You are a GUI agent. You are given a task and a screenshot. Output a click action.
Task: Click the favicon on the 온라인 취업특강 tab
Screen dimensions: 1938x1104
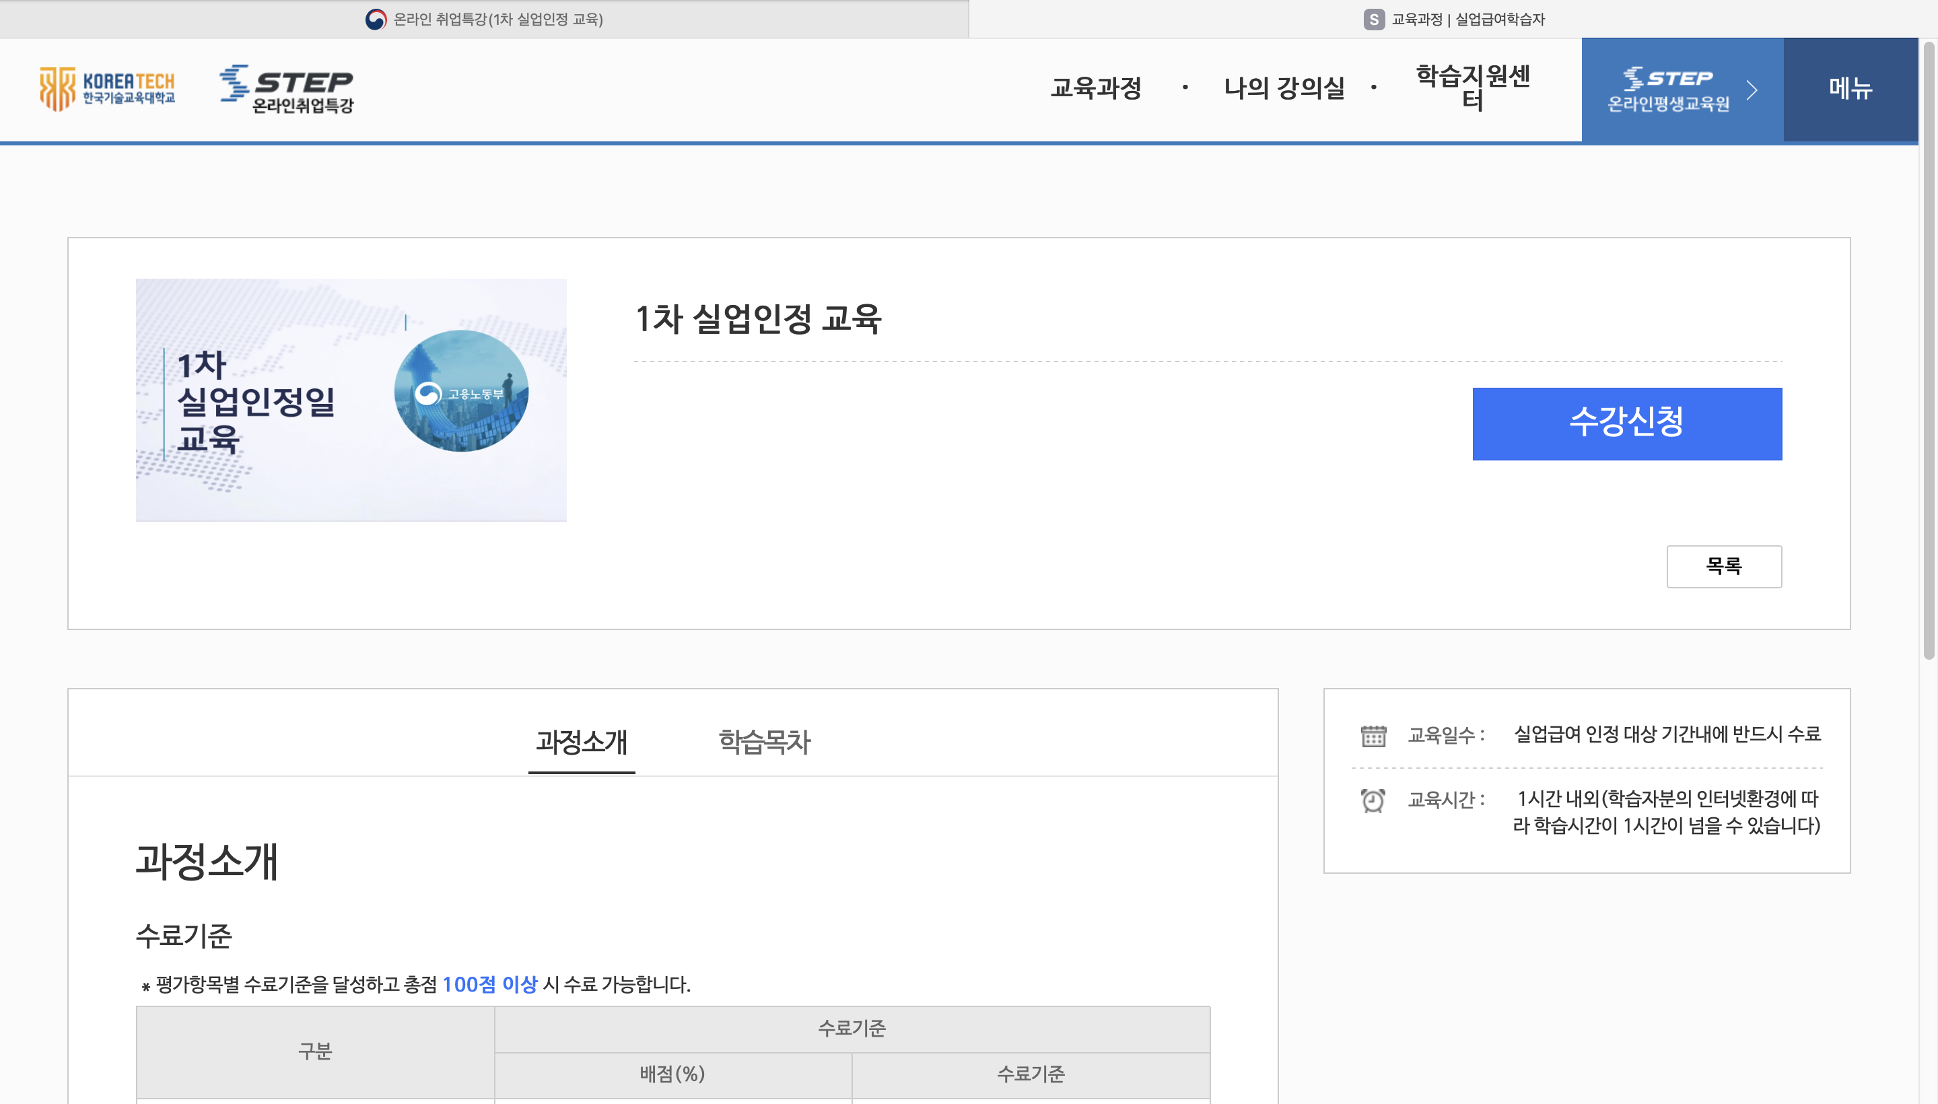pyautogui.click(x=376, y=19)
